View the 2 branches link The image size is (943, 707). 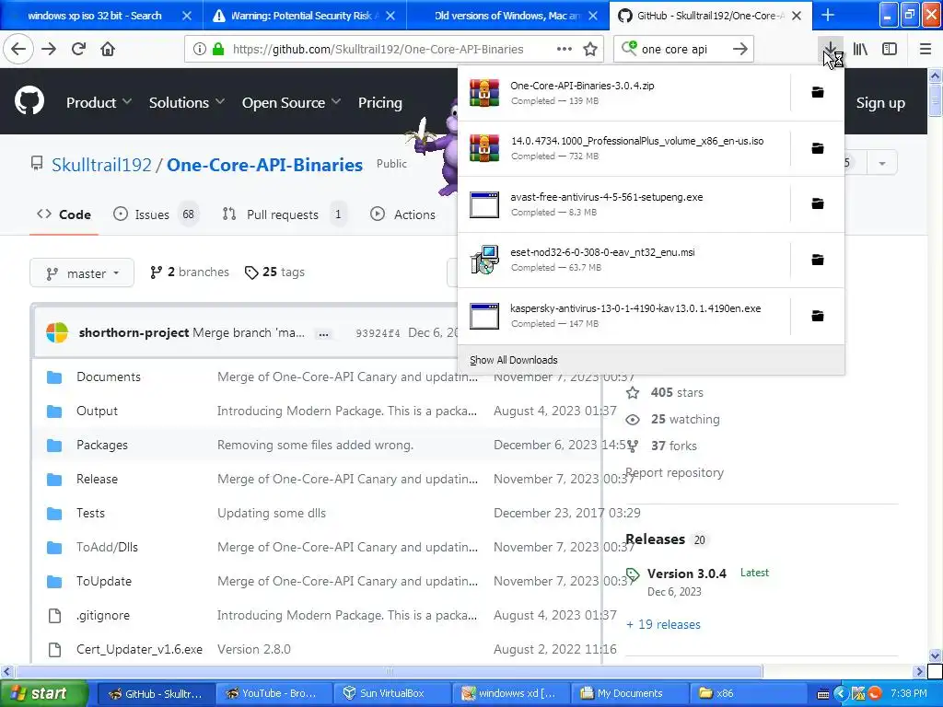pyautogui.click(x=190, y=272)
